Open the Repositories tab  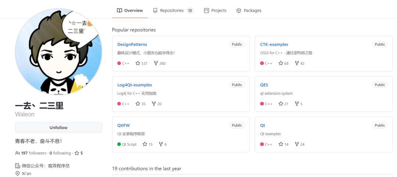point(173,11)
